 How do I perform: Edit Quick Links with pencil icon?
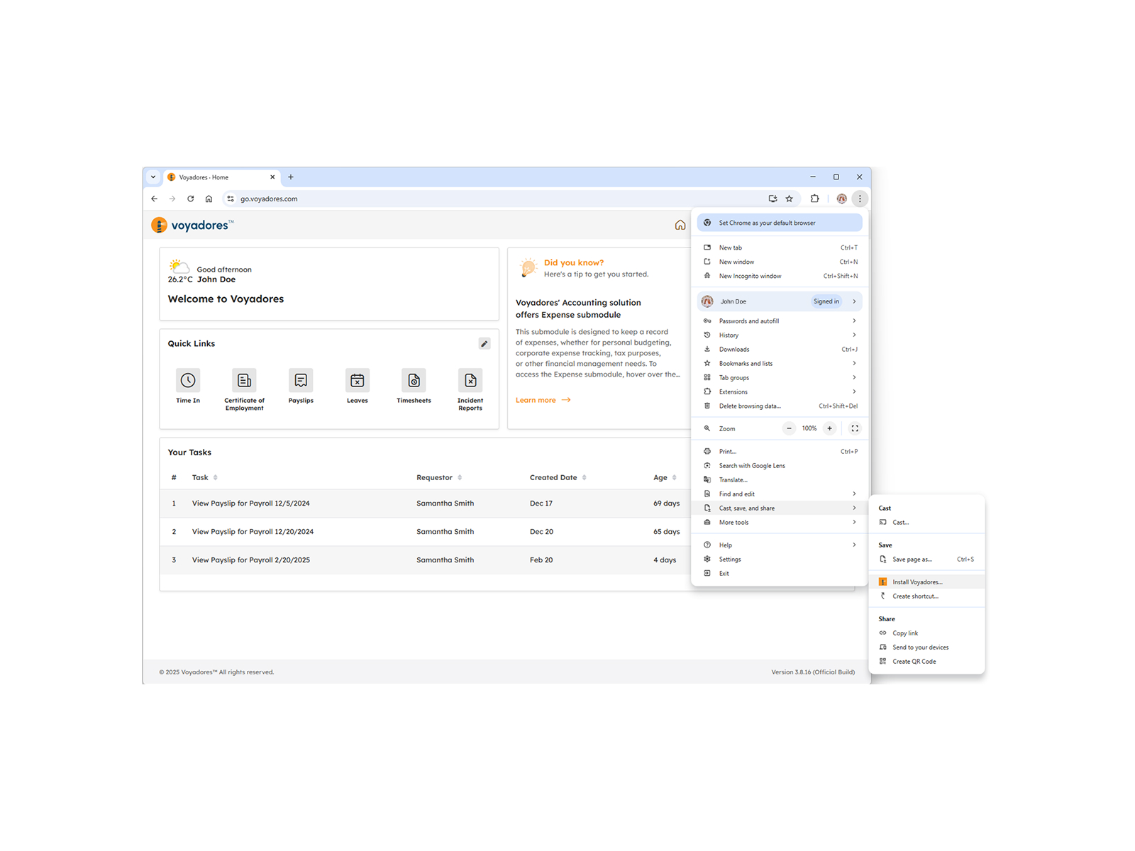point(485,344)
